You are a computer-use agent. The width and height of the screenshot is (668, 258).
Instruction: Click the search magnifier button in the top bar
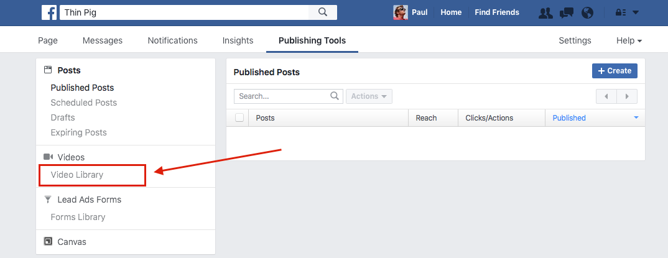pyautogui.click(x=323, y=12)
